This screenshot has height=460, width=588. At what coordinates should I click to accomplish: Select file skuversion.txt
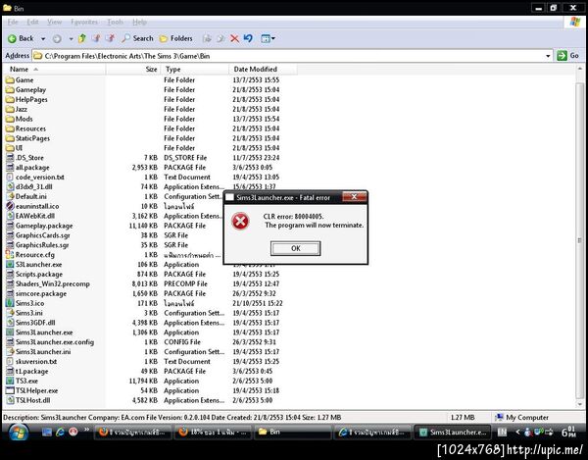[x=36, y=362]
